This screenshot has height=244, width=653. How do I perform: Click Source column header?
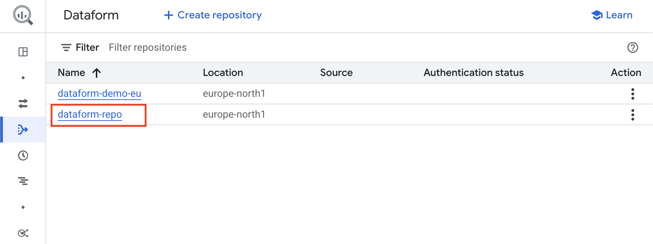[x=336, y=73]
